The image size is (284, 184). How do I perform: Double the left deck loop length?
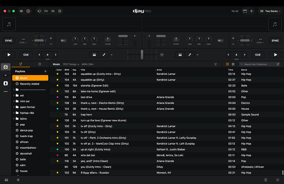click(x=56, y=55)
